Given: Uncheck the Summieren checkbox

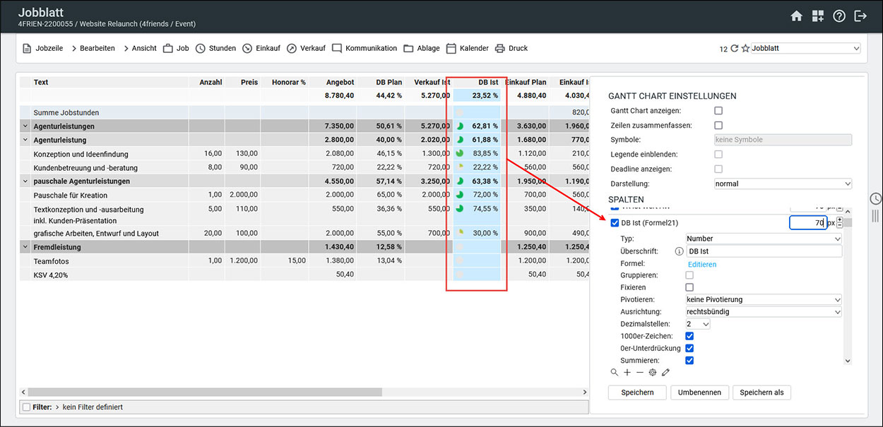Looking at the screenshot, I should 689,360.
